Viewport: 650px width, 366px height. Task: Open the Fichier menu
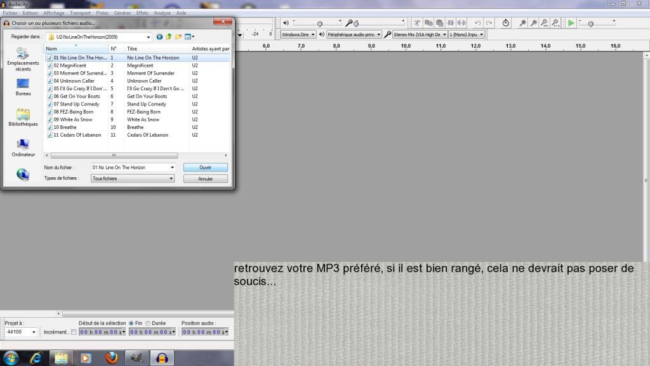10,13
